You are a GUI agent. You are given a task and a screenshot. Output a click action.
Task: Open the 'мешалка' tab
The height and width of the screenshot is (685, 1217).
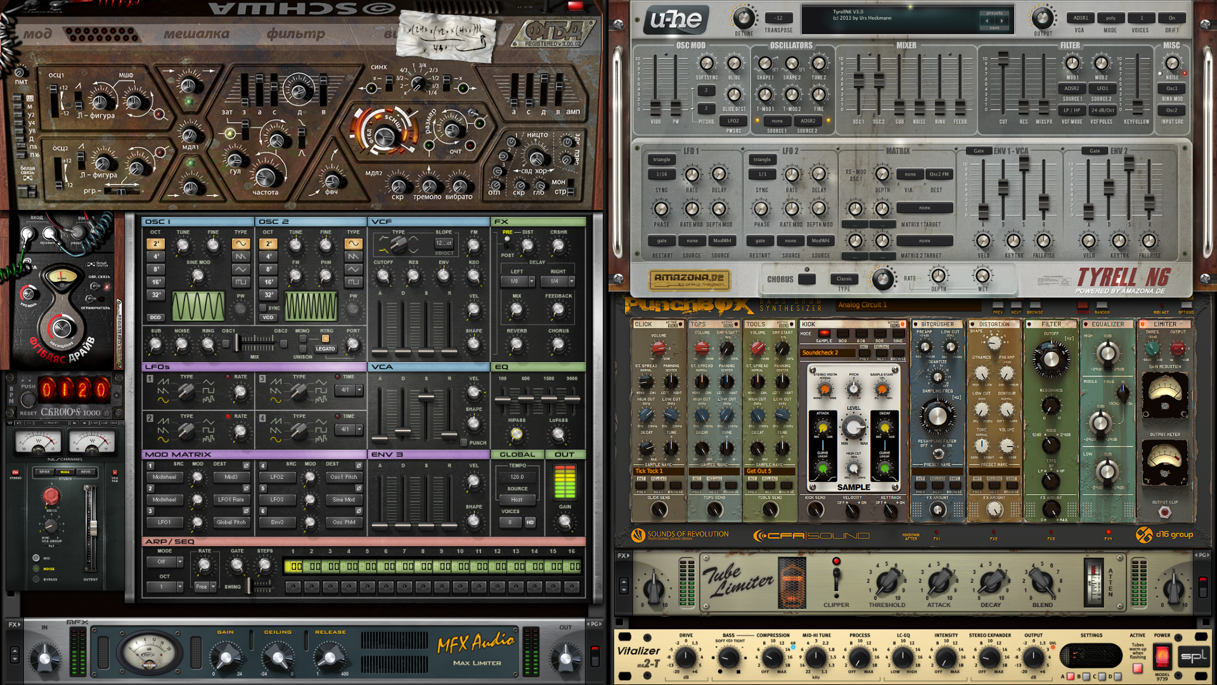pos(196,34)
